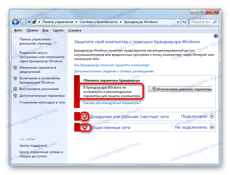Open 'Включение и отключение брандмауэра Windows' link
The width and height of the screenshot is (230, 175).
[x=40, y=80]
